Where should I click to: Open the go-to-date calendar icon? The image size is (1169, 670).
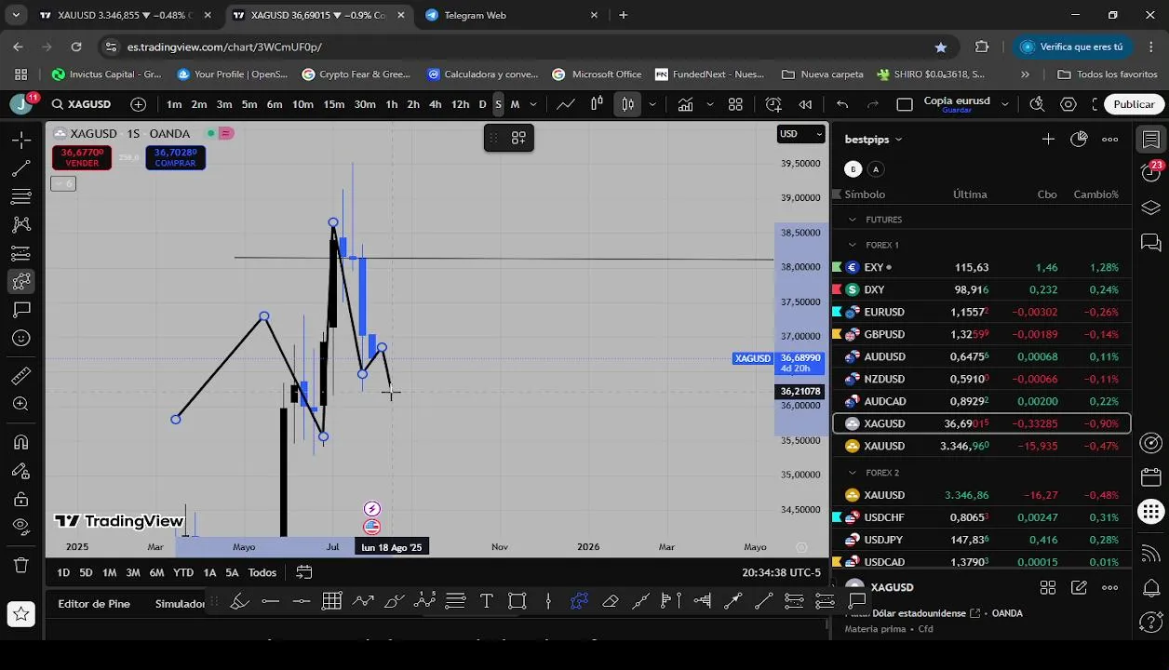click(x=303, y=572)
